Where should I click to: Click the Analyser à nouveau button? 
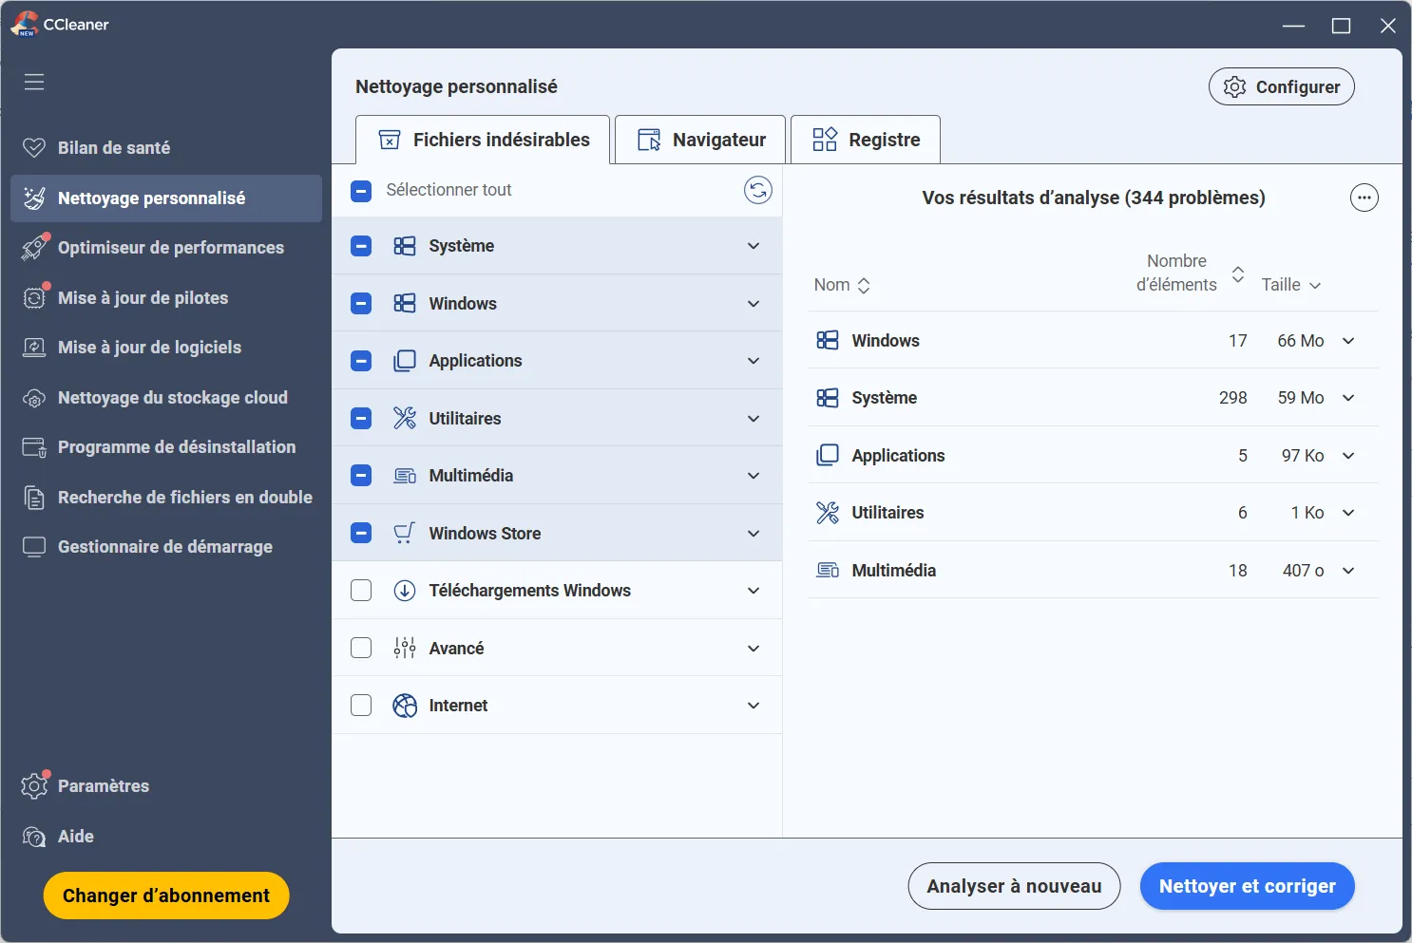(1014, 886)
